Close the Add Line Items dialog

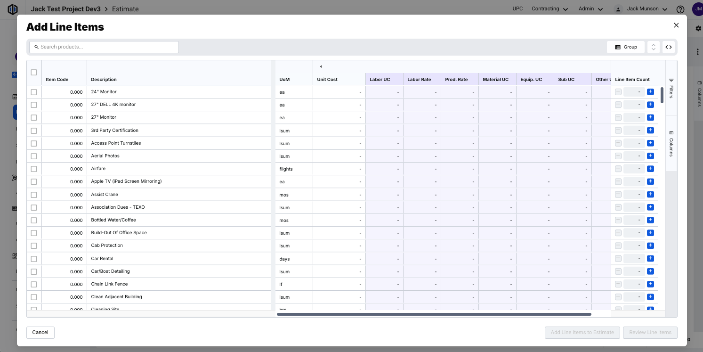pyautogui.click(x=676, y=25)
